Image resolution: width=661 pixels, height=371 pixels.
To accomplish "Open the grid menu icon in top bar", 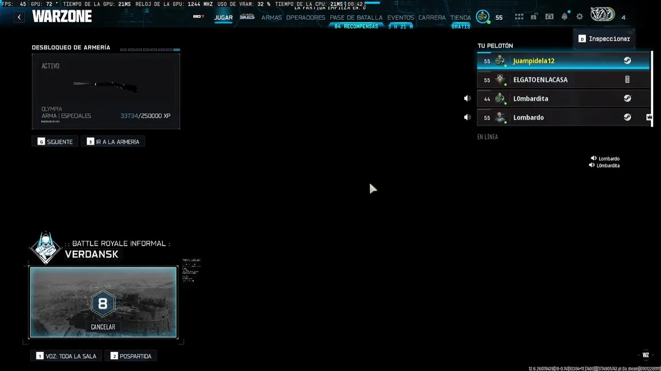I will (x=519, y=17).
